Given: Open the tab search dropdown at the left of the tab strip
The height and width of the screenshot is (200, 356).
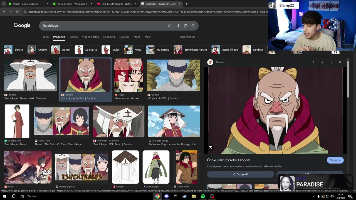Looking at the screenshot, I should 4,4.
